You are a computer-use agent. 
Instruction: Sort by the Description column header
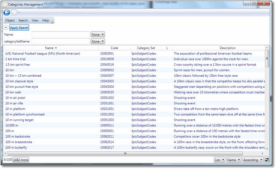click(x=227, y=48)
